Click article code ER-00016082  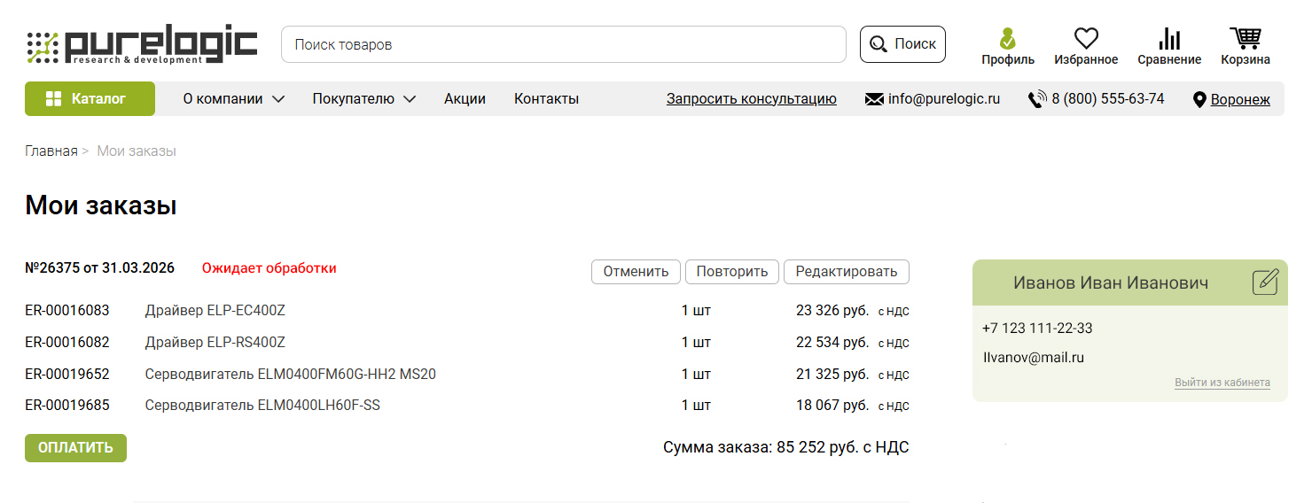(x=67, y=343)
